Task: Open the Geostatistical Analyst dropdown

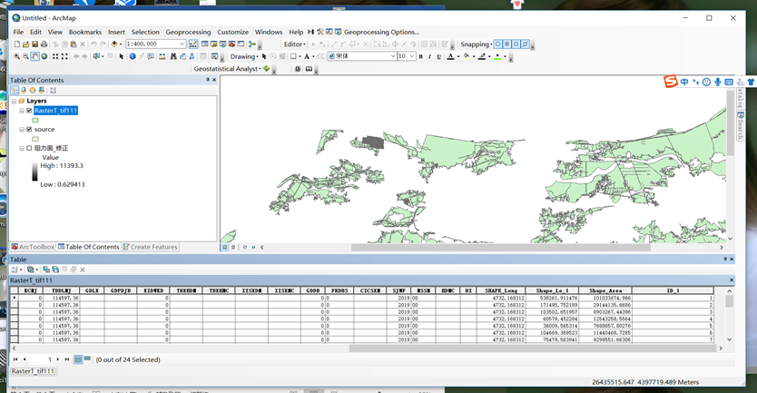Action: click(228, 69)
